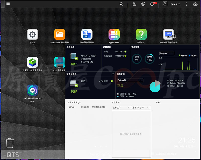
Task: Click the RAM 13% gauge
Action: click(x=149, y=59)
